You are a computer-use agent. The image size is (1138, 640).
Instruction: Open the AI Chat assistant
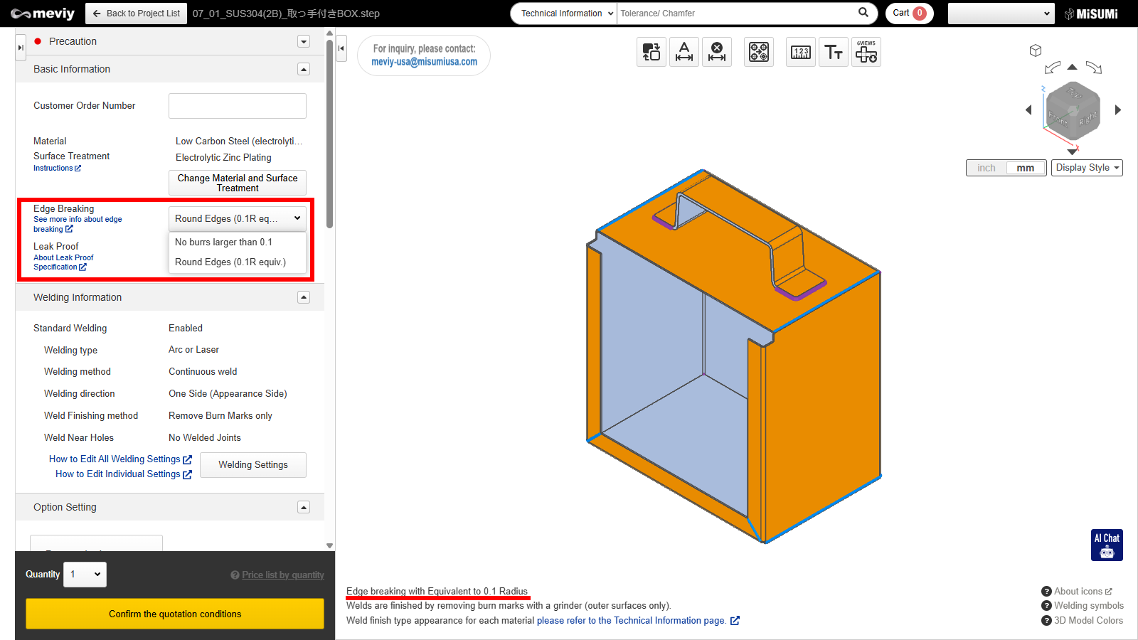click(x=1107, y=545)
